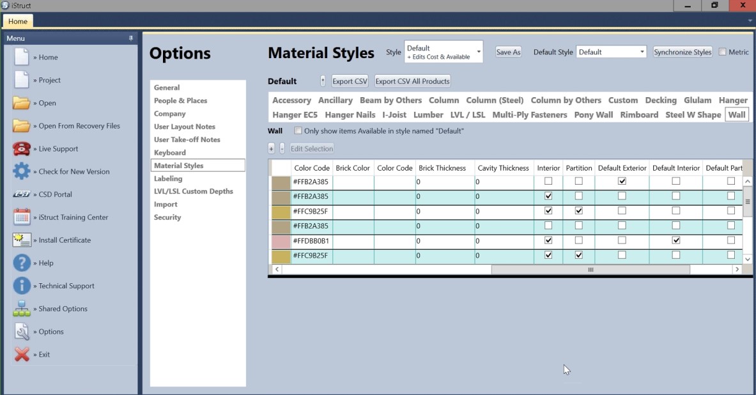The height and width of the screenshot is (395, 756).
Task: Click the Export CSV All Products button
Action: [412, 81]
